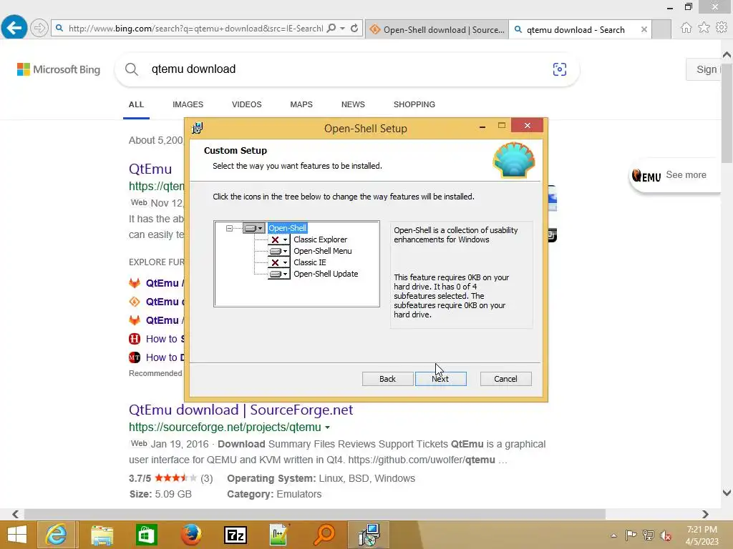Open network tray icon

pyautogui.click(x=648, y=535)
